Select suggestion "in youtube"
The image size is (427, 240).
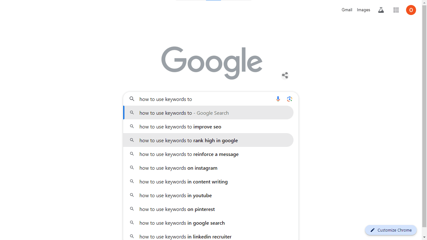tap(175, 196)
